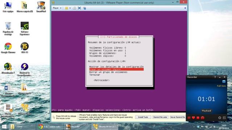The image size is (232, 130).
Task: Stop the recording with the red square
Action: (198, 118)
